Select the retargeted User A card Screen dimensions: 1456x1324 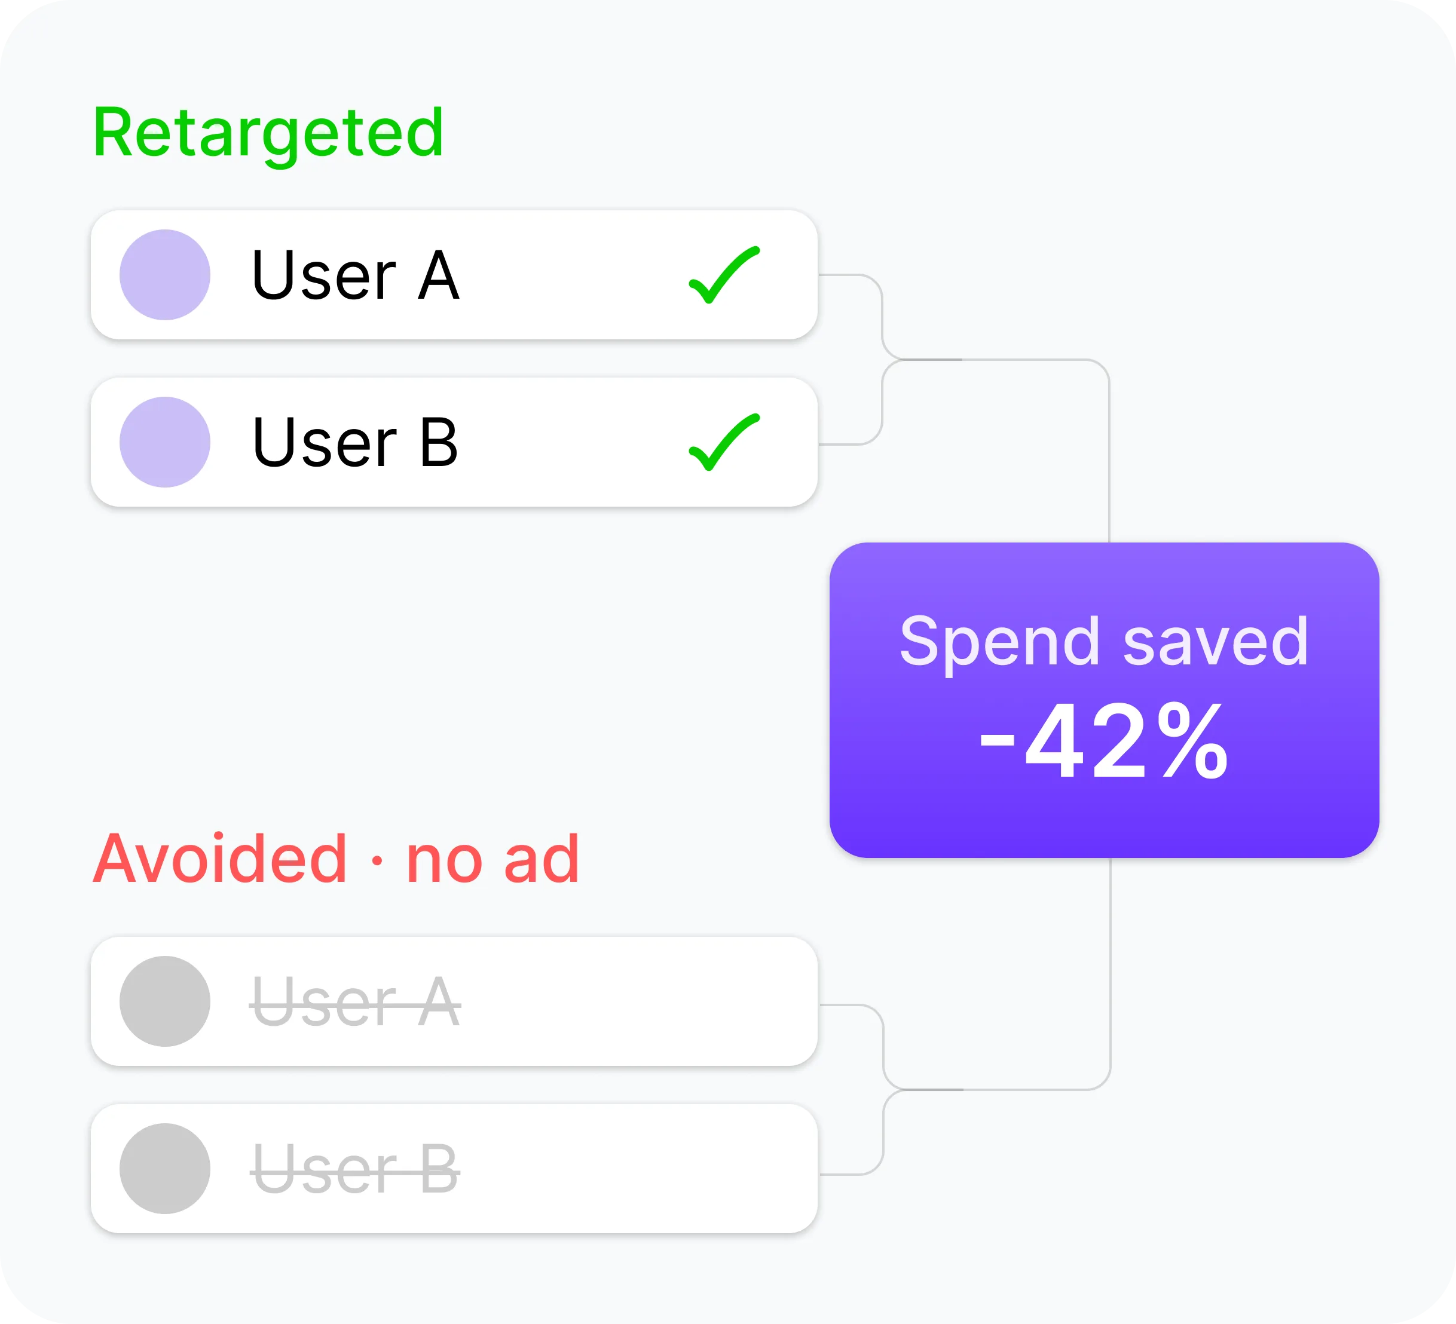[x=454, y=275]
